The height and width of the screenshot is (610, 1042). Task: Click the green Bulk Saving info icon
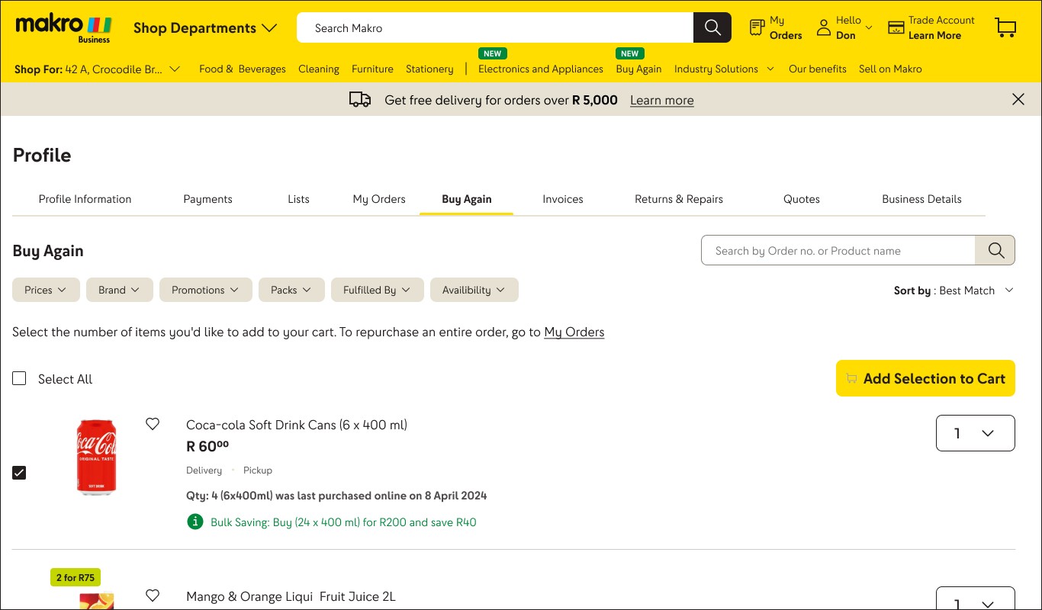point(195,522)
